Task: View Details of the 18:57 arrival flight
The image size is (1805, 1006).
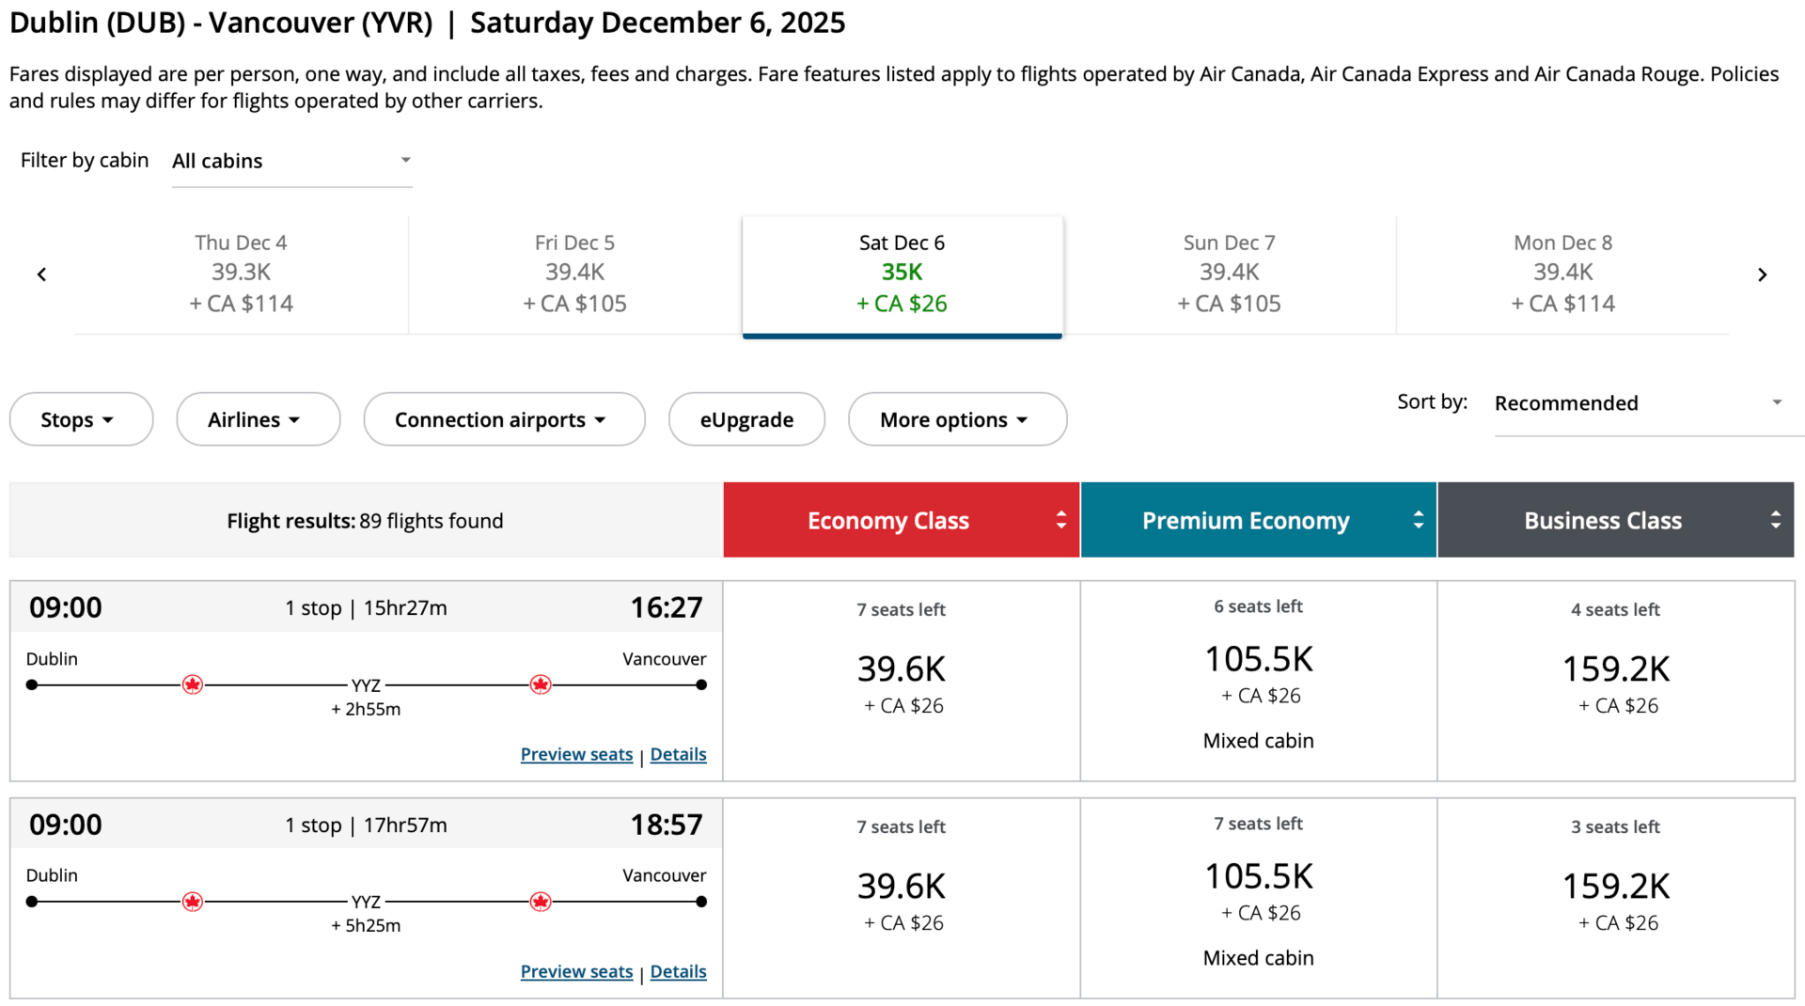Action: (678, 971)
